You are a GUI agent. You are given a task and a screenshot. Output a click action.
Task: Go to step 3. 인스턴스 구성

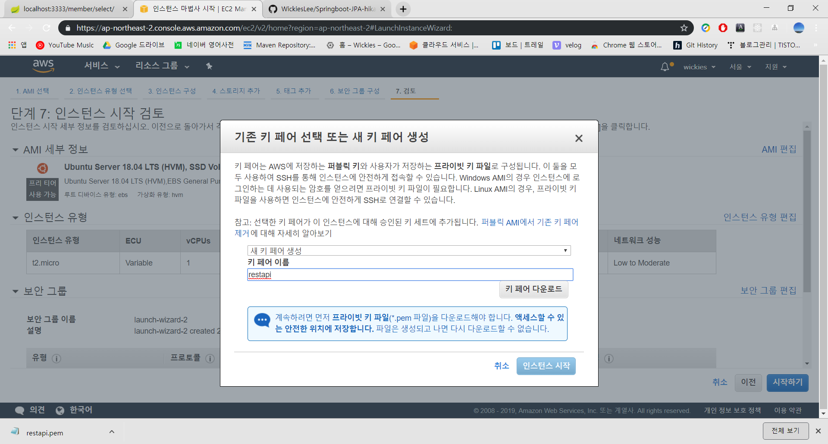tap(172, 91)
